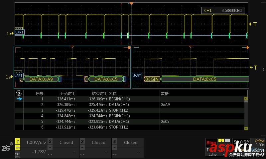The image size is (266, 159).
Task: Click the circular B icon in table header
Action: pos(19,93)
